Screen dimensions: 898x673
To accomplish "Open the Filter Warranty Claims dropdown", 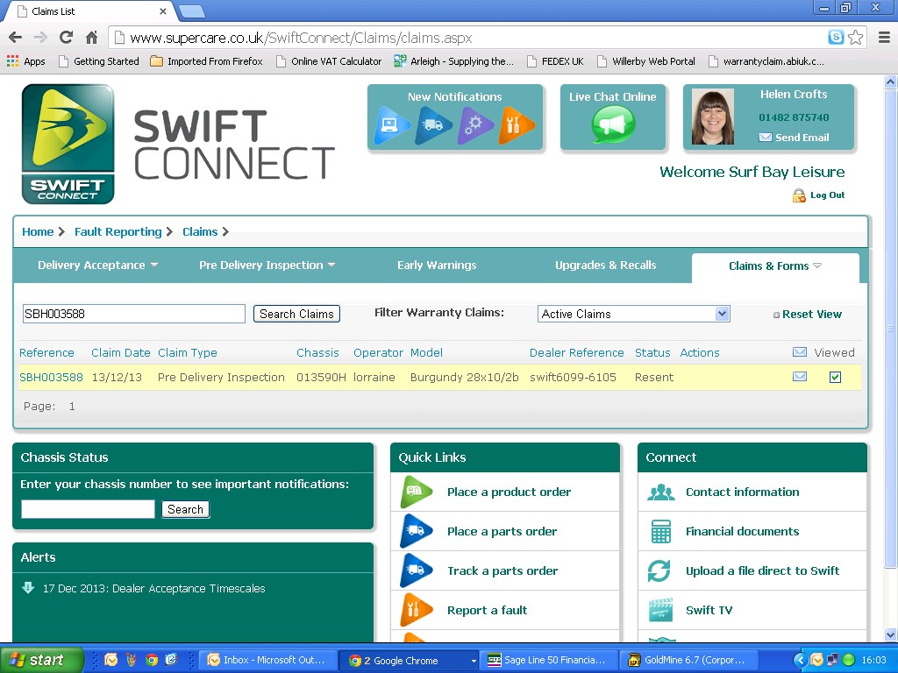I will click(633, 314).
